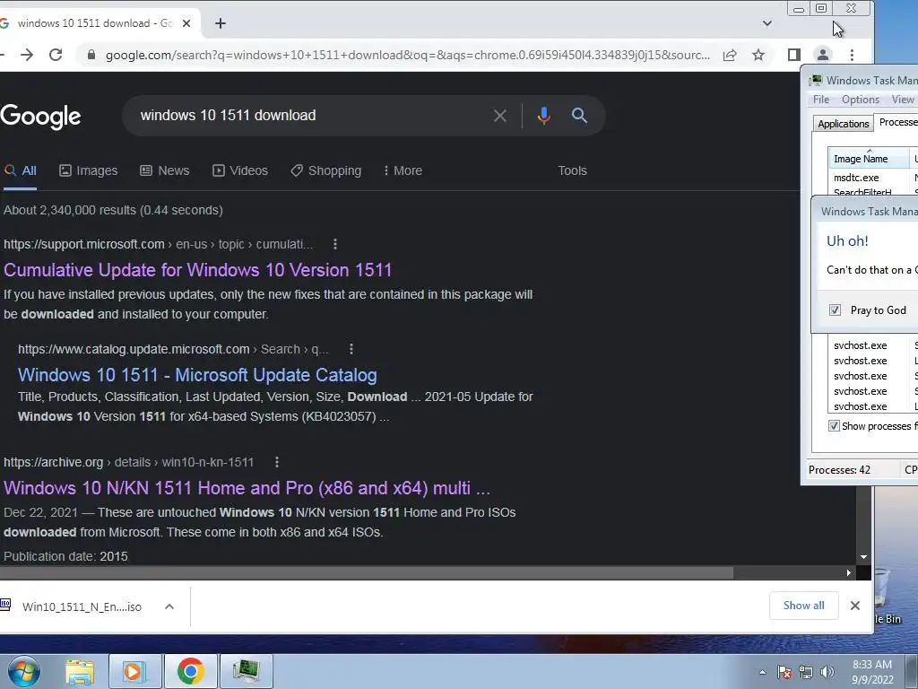Switch to Task Manager Processes tab
This screenshot has height=689, width=918.
(896, 122)
